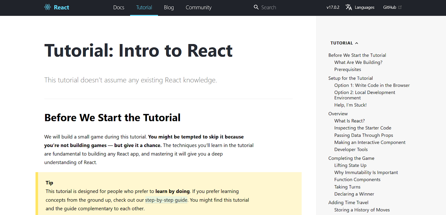Jump to Prerequisites section
This screenshot has height=215, width=446.
pos(348,69)
